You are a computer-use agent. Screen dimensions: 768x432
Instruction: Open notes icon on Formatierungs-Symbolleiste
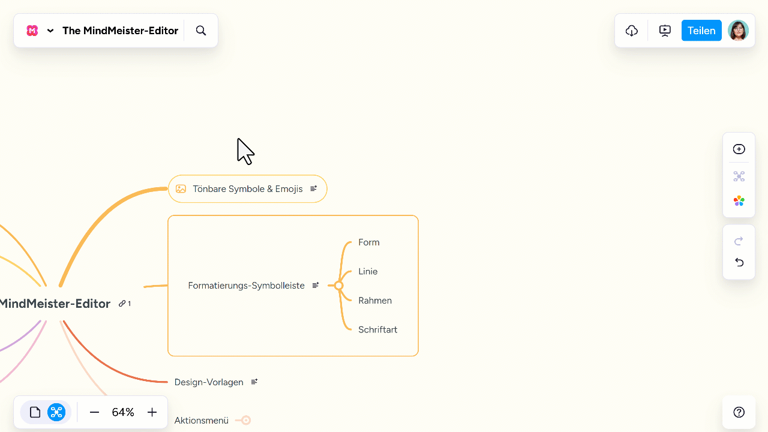pos(316,286)
